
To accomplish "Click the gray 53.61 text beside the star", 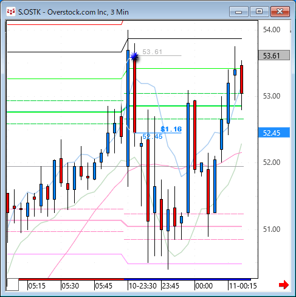I will click(153, 52).
